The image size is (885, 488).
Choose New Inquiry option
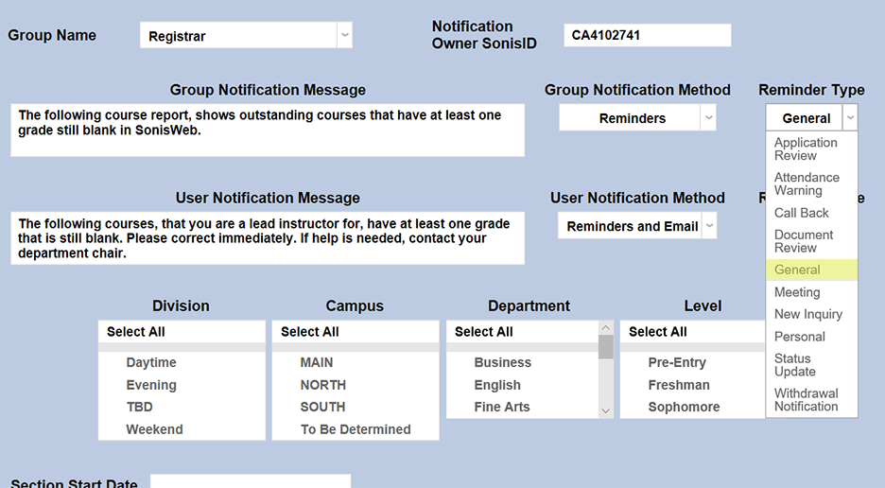pyautogui.click(x=811, y=314)
